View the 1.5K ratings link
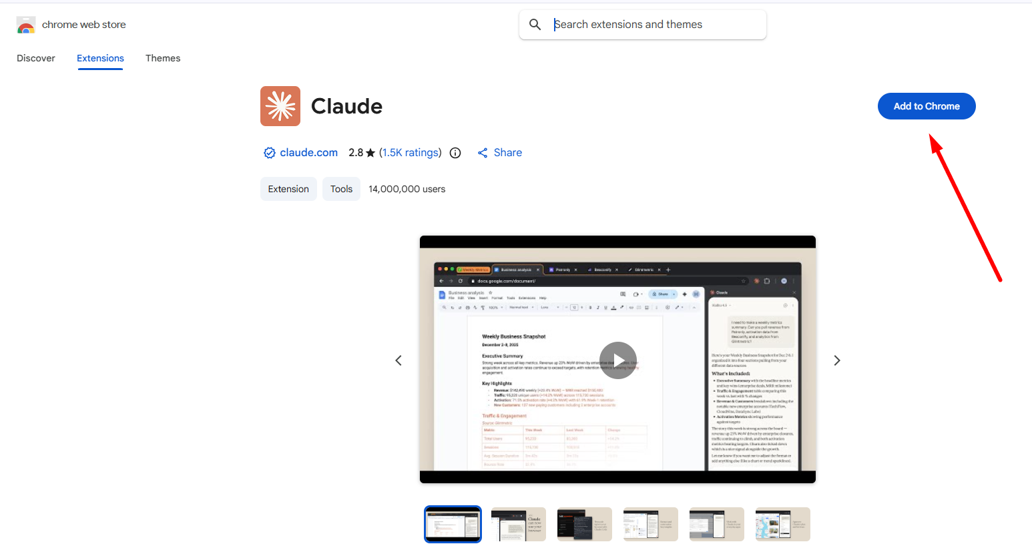This screenshot has width=1032, height=560. click(x=411, y=153)
